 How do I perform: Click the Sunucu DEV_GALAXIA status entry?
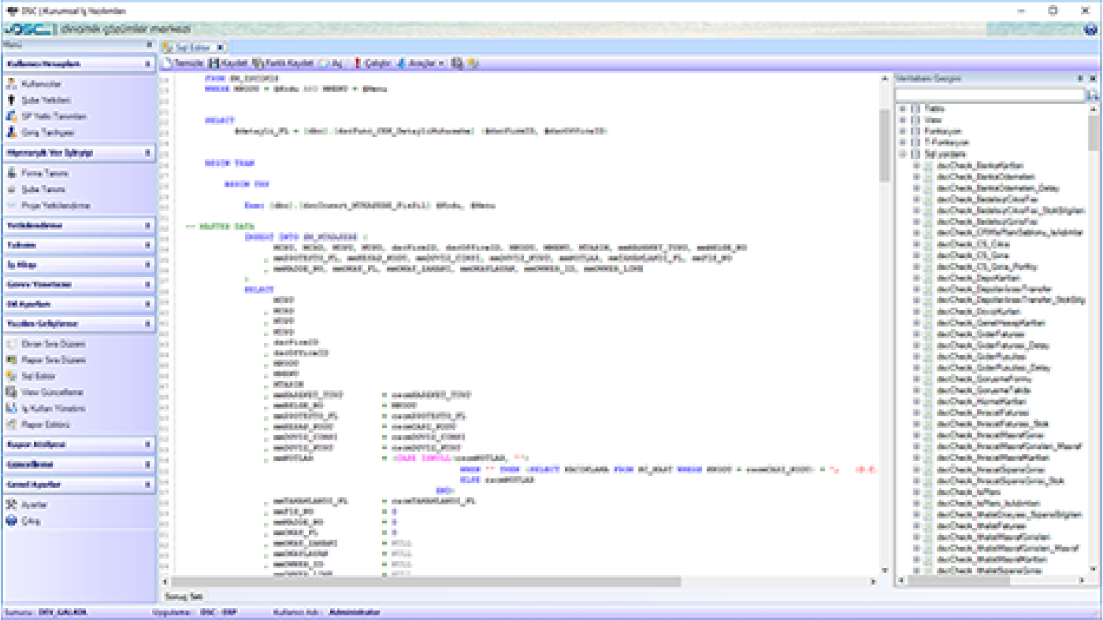tap(46, 611)
